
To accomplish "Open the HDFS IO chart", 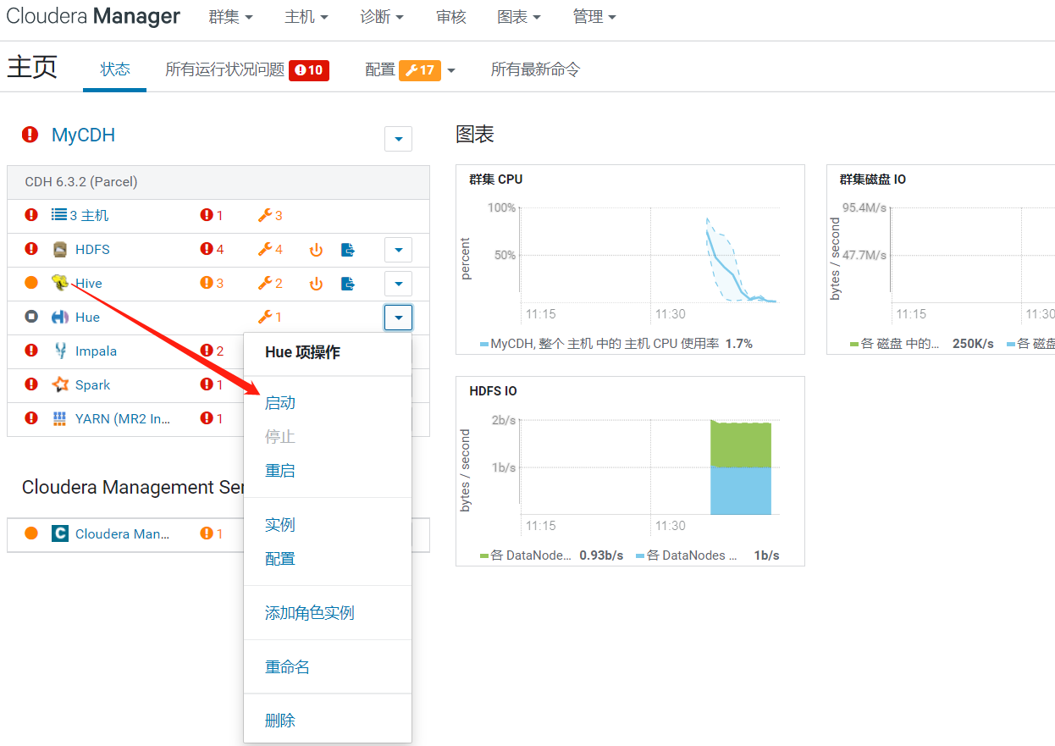I will [x=630, y=471].
